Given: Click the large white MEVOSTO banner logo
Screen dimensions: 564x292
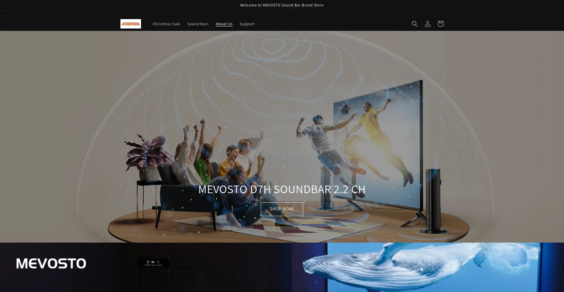Looking at the screenshot, I should (51, 263).
